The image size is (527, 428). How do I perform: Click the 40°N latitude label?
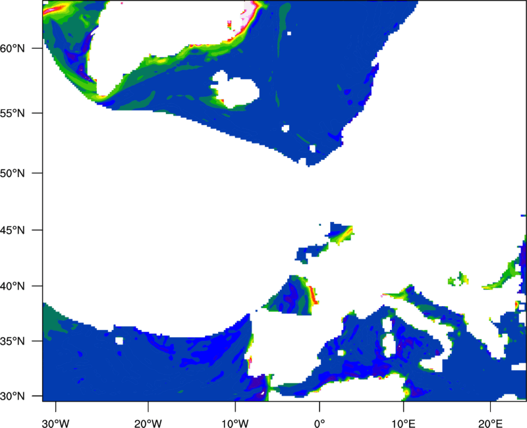13,286
